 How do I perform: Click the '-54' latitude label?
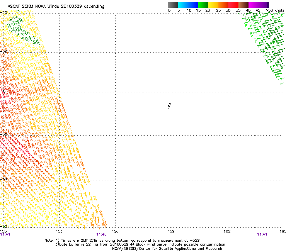pos(3,92)
